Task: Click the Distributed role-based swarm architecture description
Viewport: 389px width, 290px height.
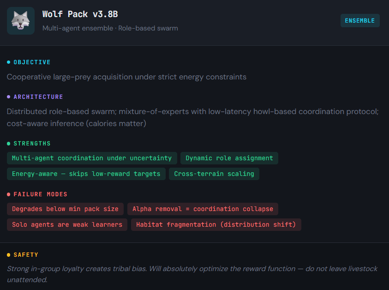Action: pos(192,117)
